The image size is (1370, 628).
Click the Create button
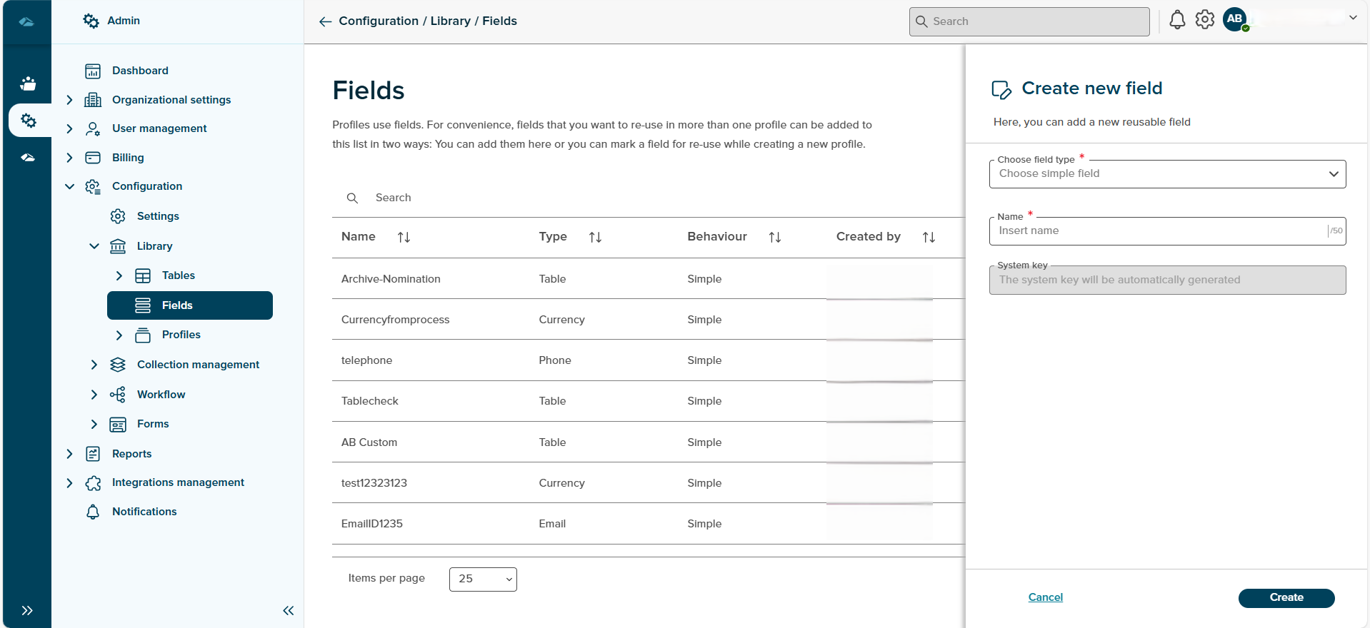(x=1286, y=597)
